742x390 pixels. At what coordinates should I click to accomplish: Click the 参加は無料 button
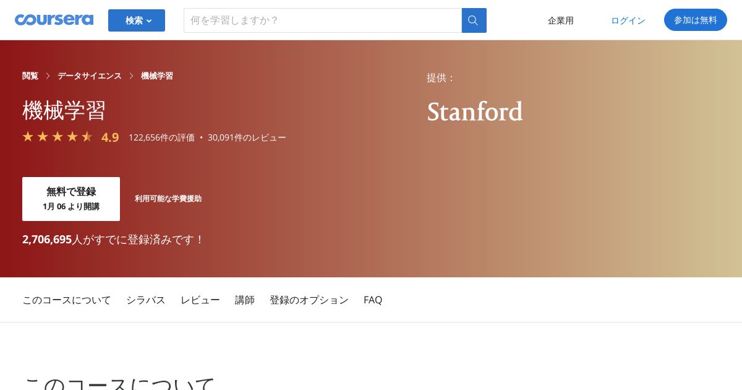click(x=696, y=20)
